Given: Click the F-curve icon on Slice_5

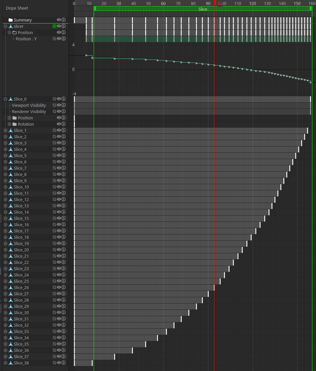Looking at the screenshot, I should click(54, 155).
